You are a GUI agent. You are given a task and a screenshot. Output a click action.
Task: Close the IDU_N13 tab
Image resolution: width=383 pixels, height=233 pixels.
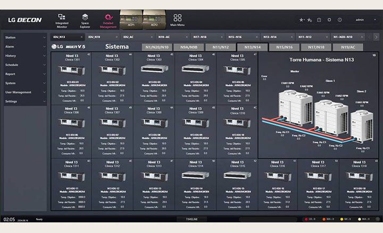(x=81, y=37)
